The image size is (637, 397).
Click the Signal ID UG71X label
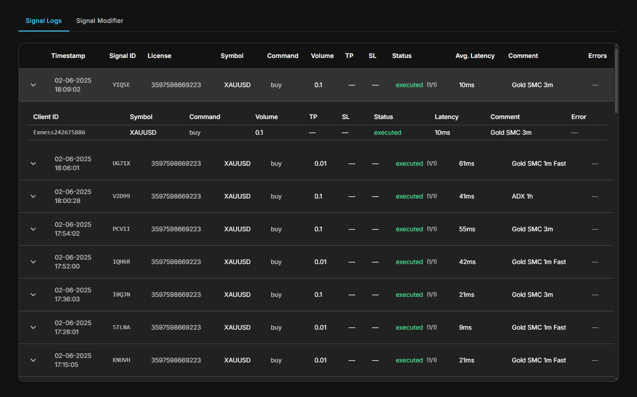(x=121, y=163)
